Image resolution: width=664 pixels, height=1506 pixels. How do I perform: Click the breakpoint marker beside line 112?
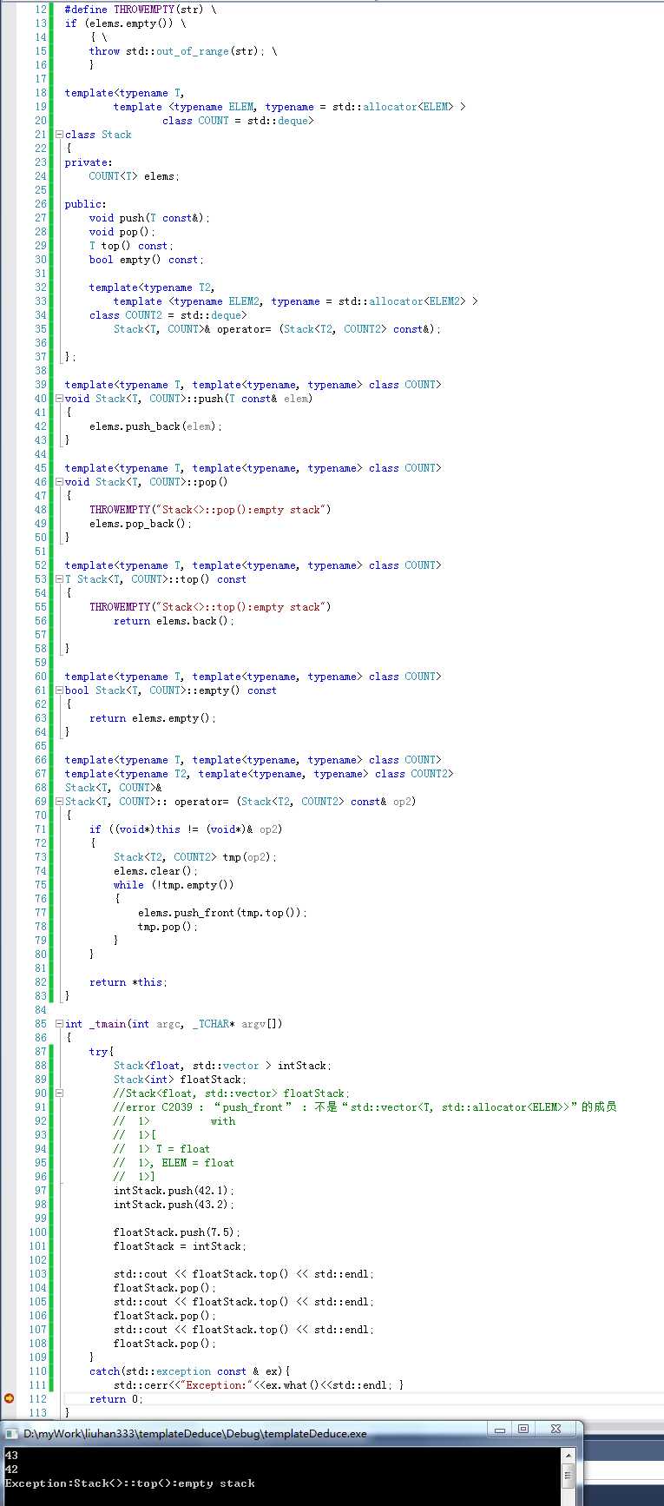10,1398
